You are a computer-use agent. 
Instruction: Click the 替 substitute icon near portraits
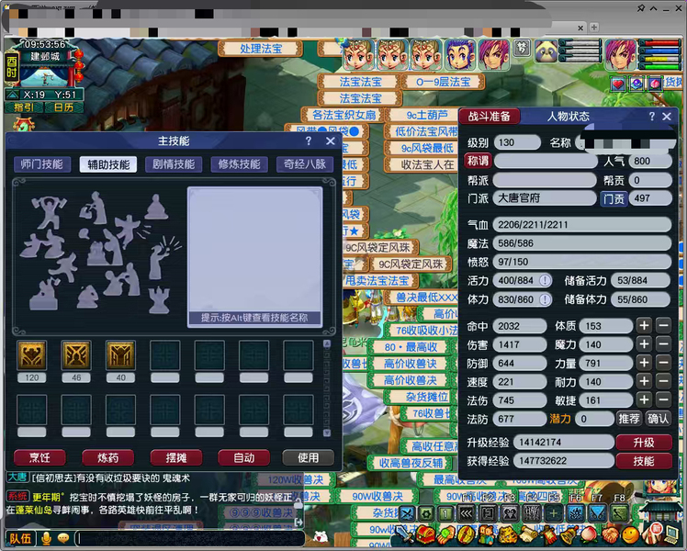click(521, 48)
